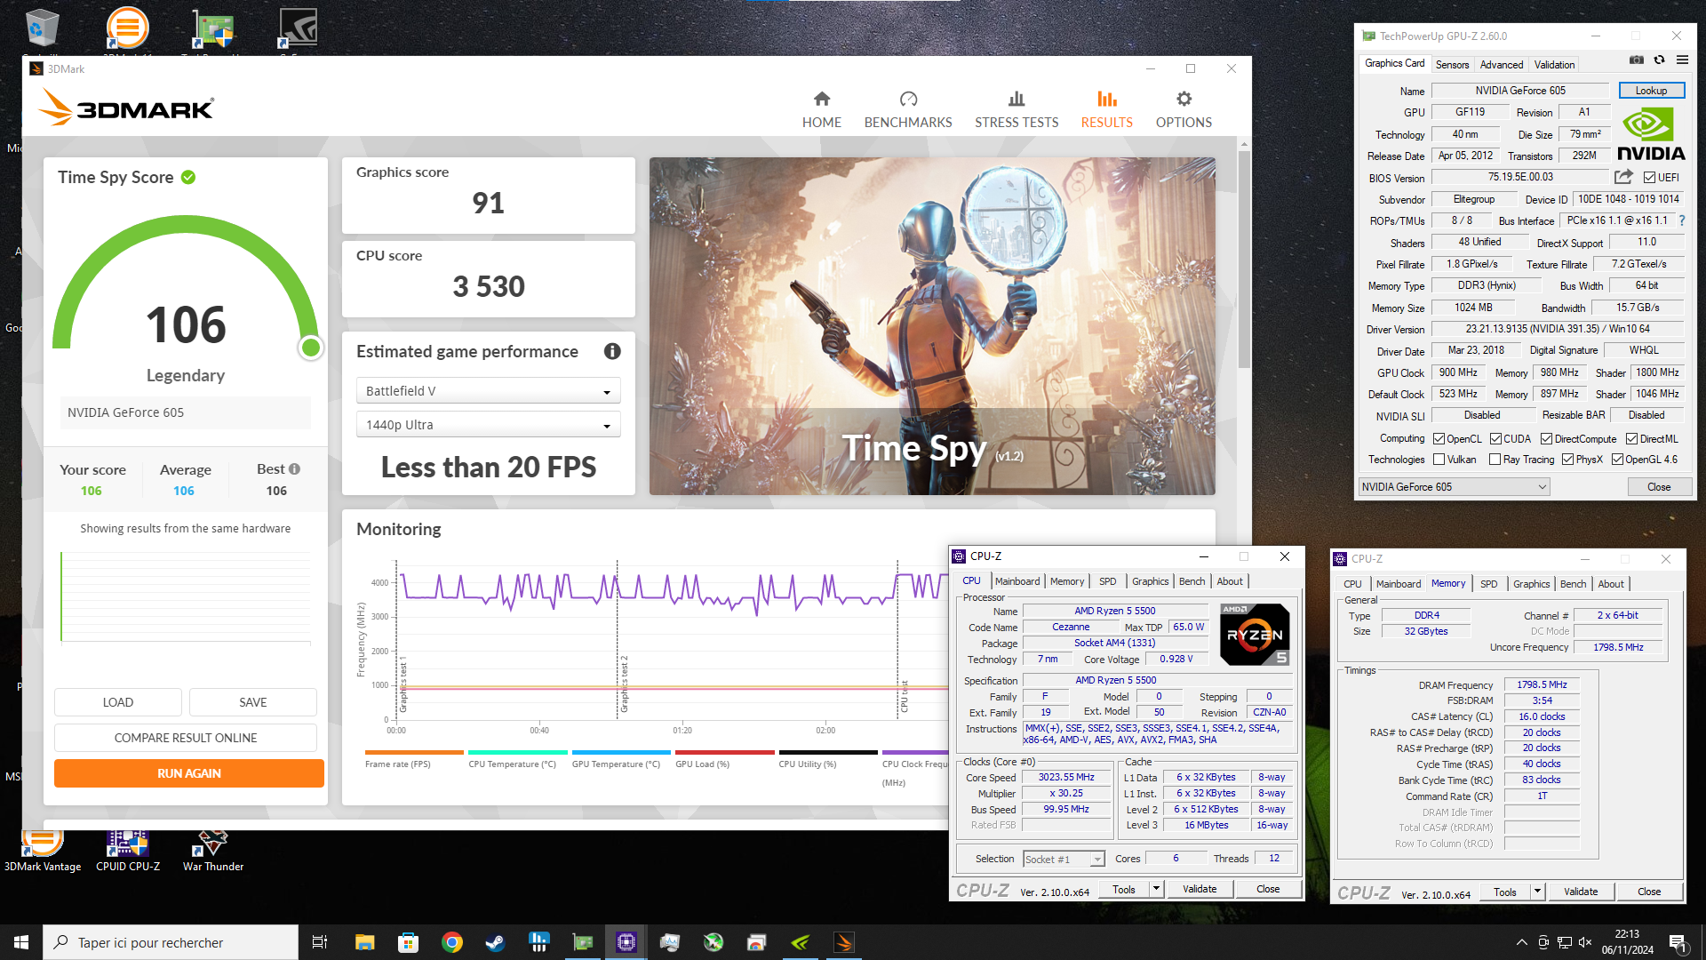Click Lookup button in GPU-Z

(x=1651, y=91)
